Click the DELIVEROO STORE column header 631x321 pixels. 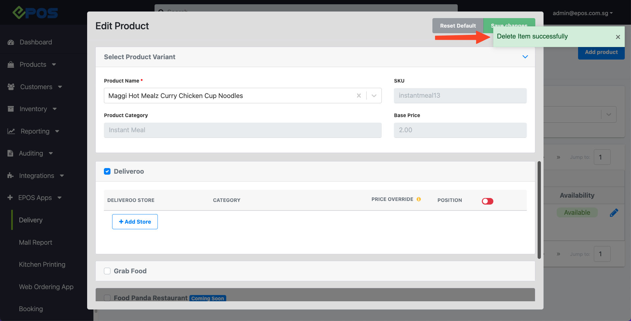coord(131,200)
